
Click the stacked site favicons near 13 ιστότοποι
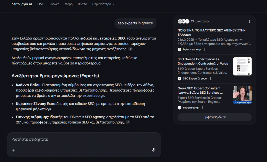184,21
